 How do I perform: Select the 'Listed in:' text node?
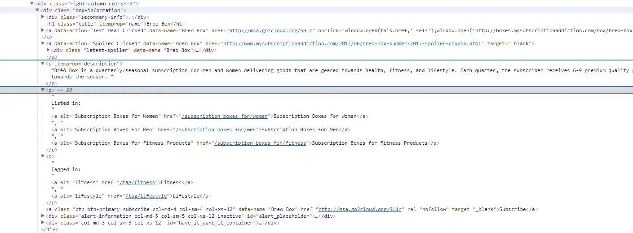click(x=66, y=103)
